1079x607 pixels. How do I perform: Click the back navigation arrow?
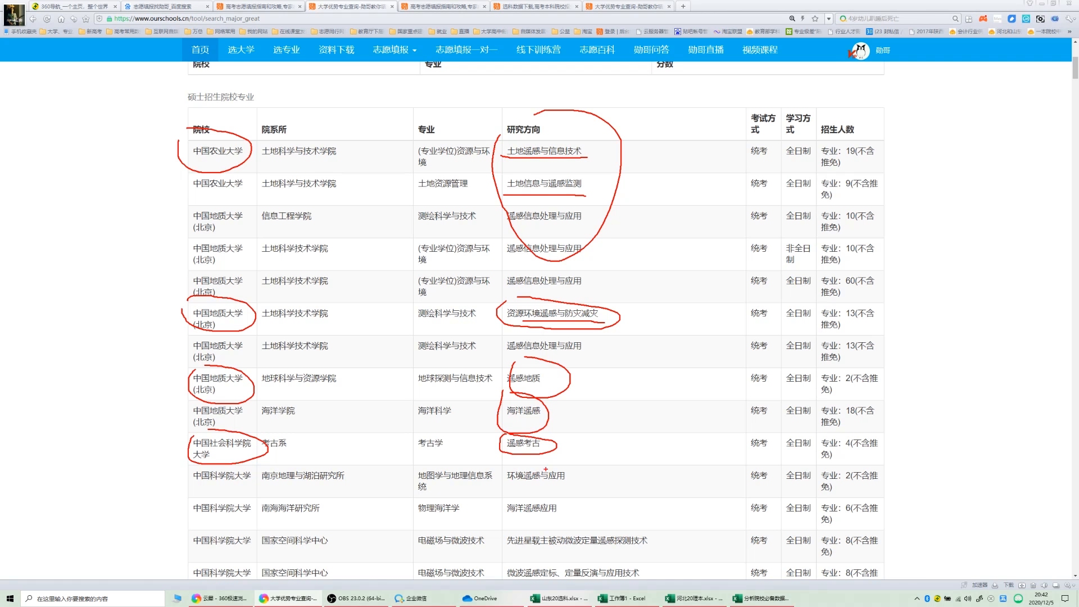33,19
